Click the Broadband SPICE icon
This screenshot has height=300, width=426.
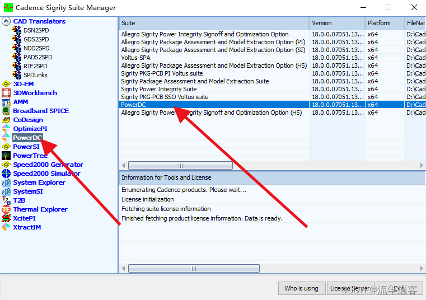point(6,111)
